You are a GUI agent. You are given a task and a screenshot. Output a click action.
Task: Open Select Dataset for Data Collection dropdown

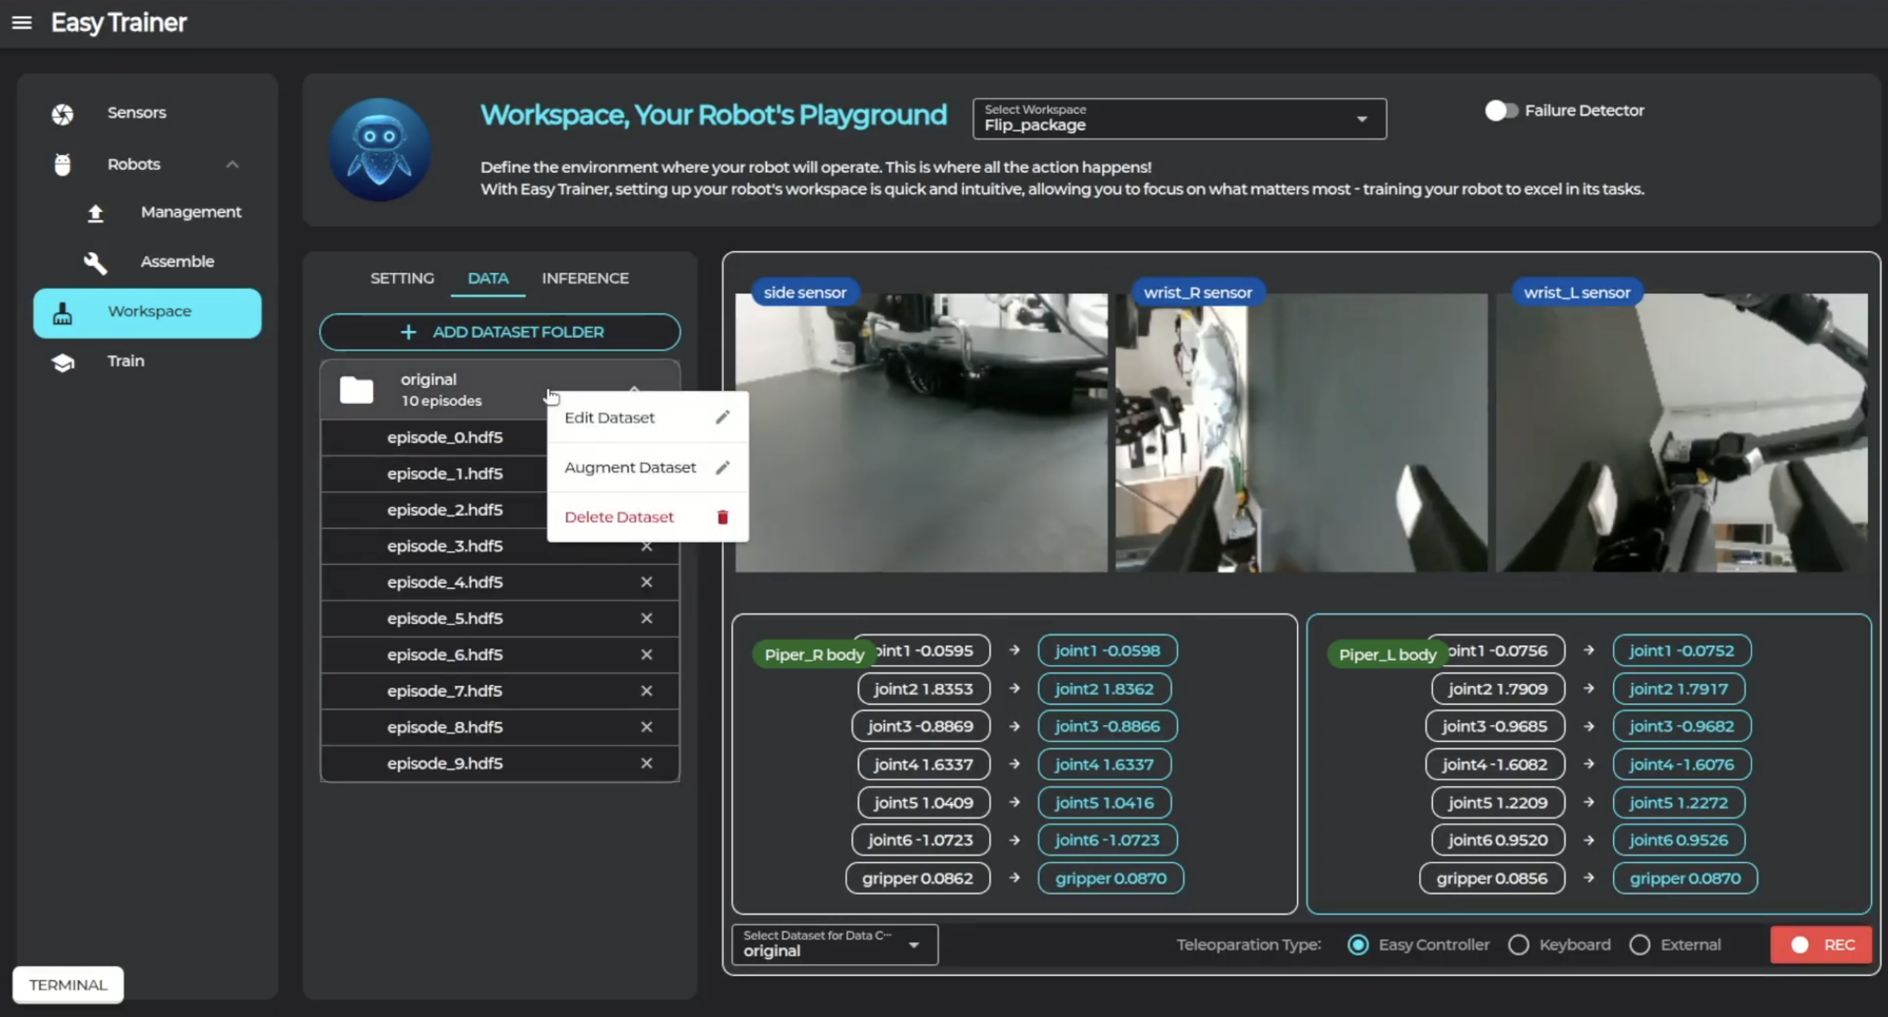coord(833,945)
